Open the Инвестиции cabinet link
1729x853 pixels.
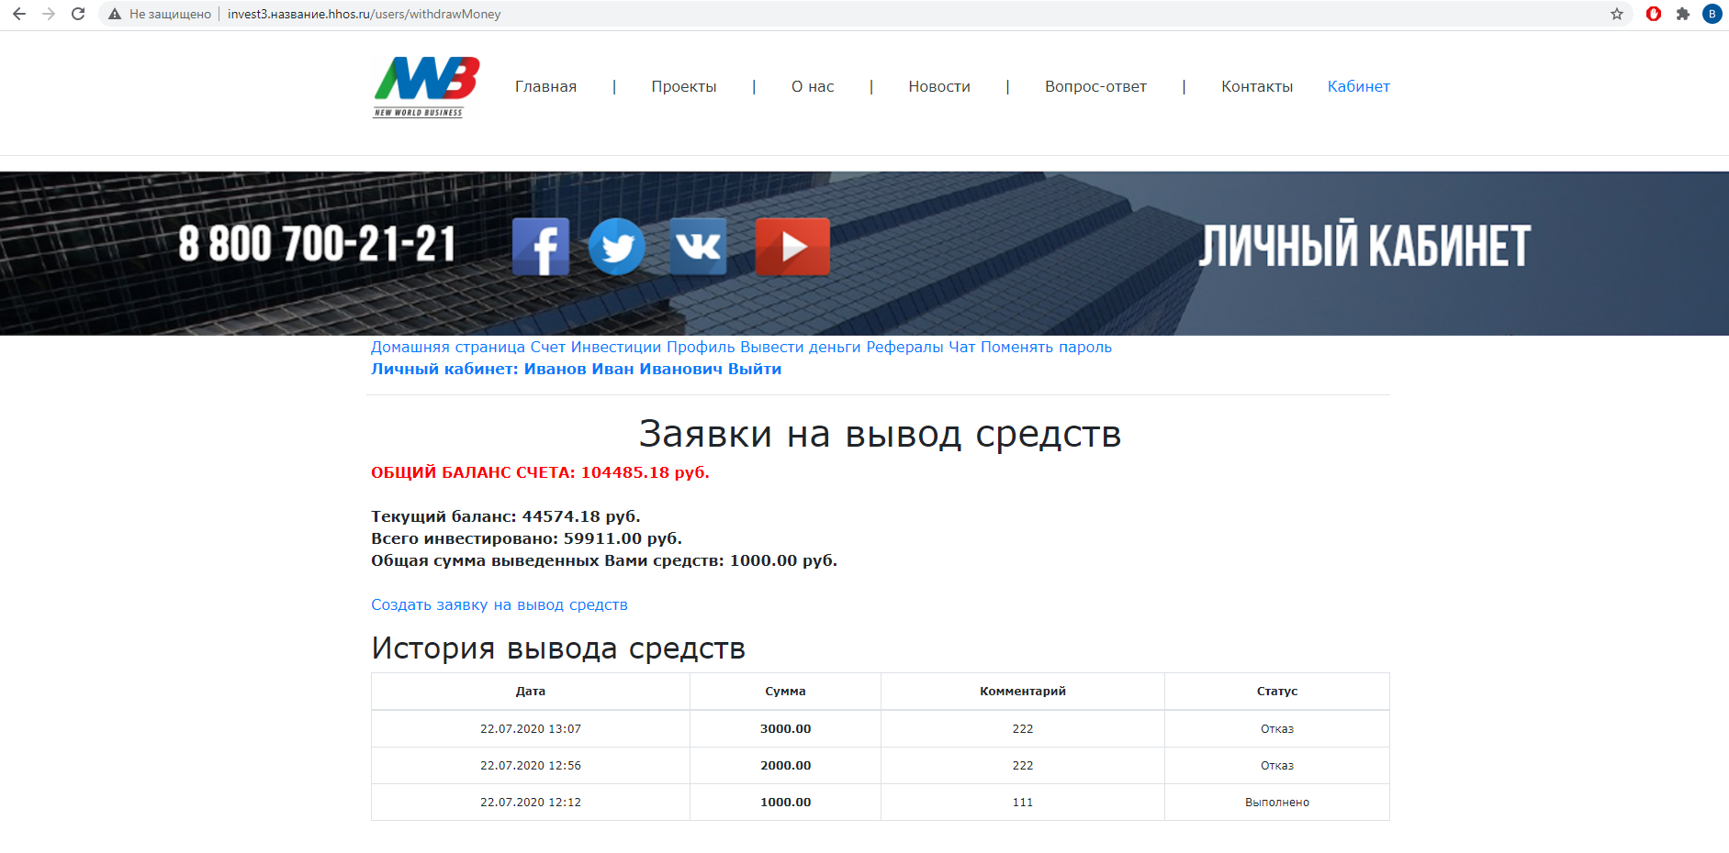[616, 348]
